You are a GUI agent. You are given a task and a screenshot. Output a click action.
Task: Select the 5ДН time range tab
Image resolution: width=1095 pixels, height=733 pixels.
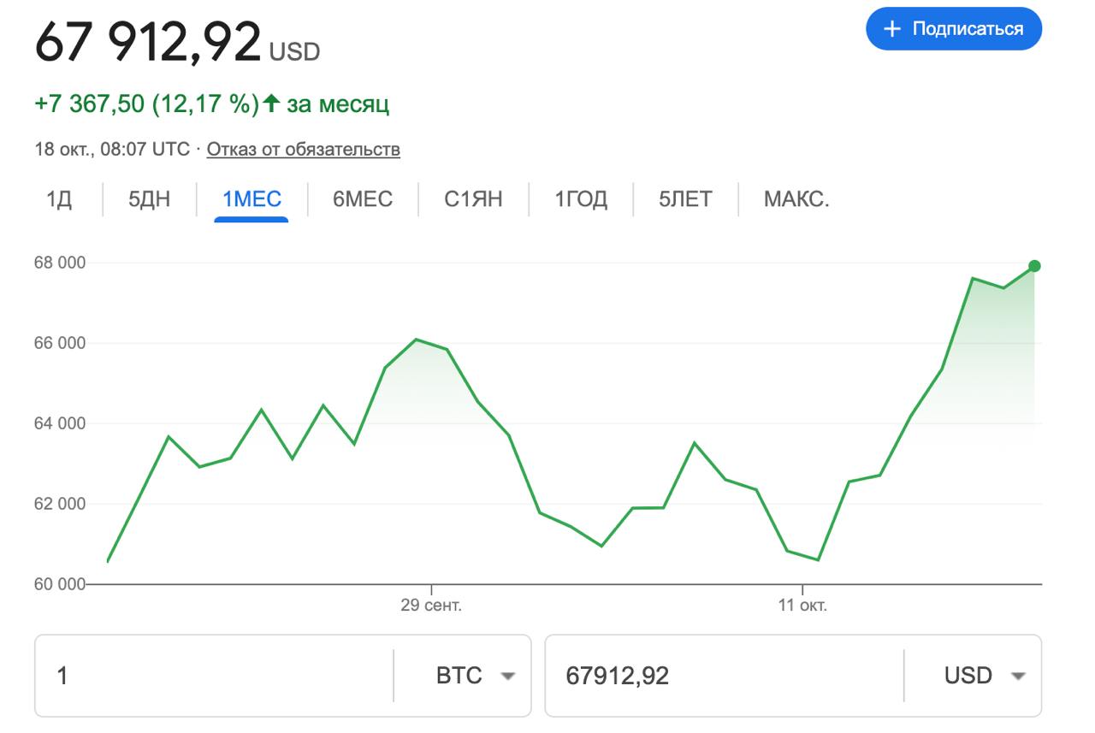click(149, 199)
